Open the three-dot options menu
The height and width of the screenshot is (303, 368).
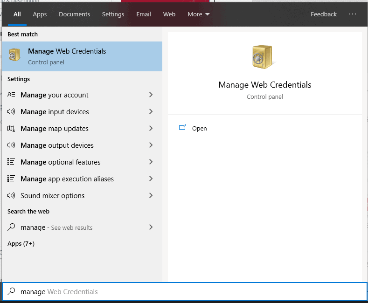pos(353,14)
